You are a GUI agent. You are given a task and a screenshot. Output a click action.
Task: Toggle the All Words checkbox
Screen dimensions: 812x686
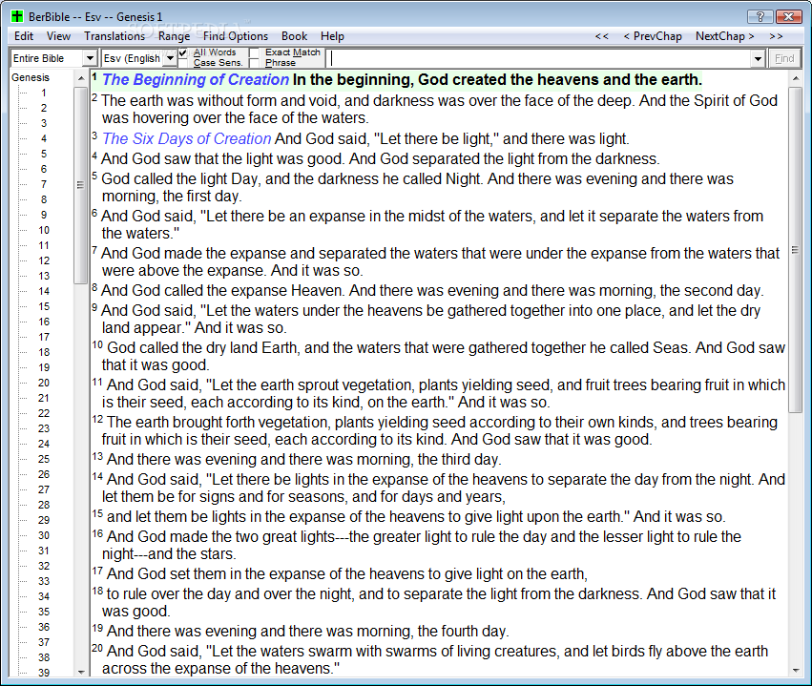click(x=183, y=52)
